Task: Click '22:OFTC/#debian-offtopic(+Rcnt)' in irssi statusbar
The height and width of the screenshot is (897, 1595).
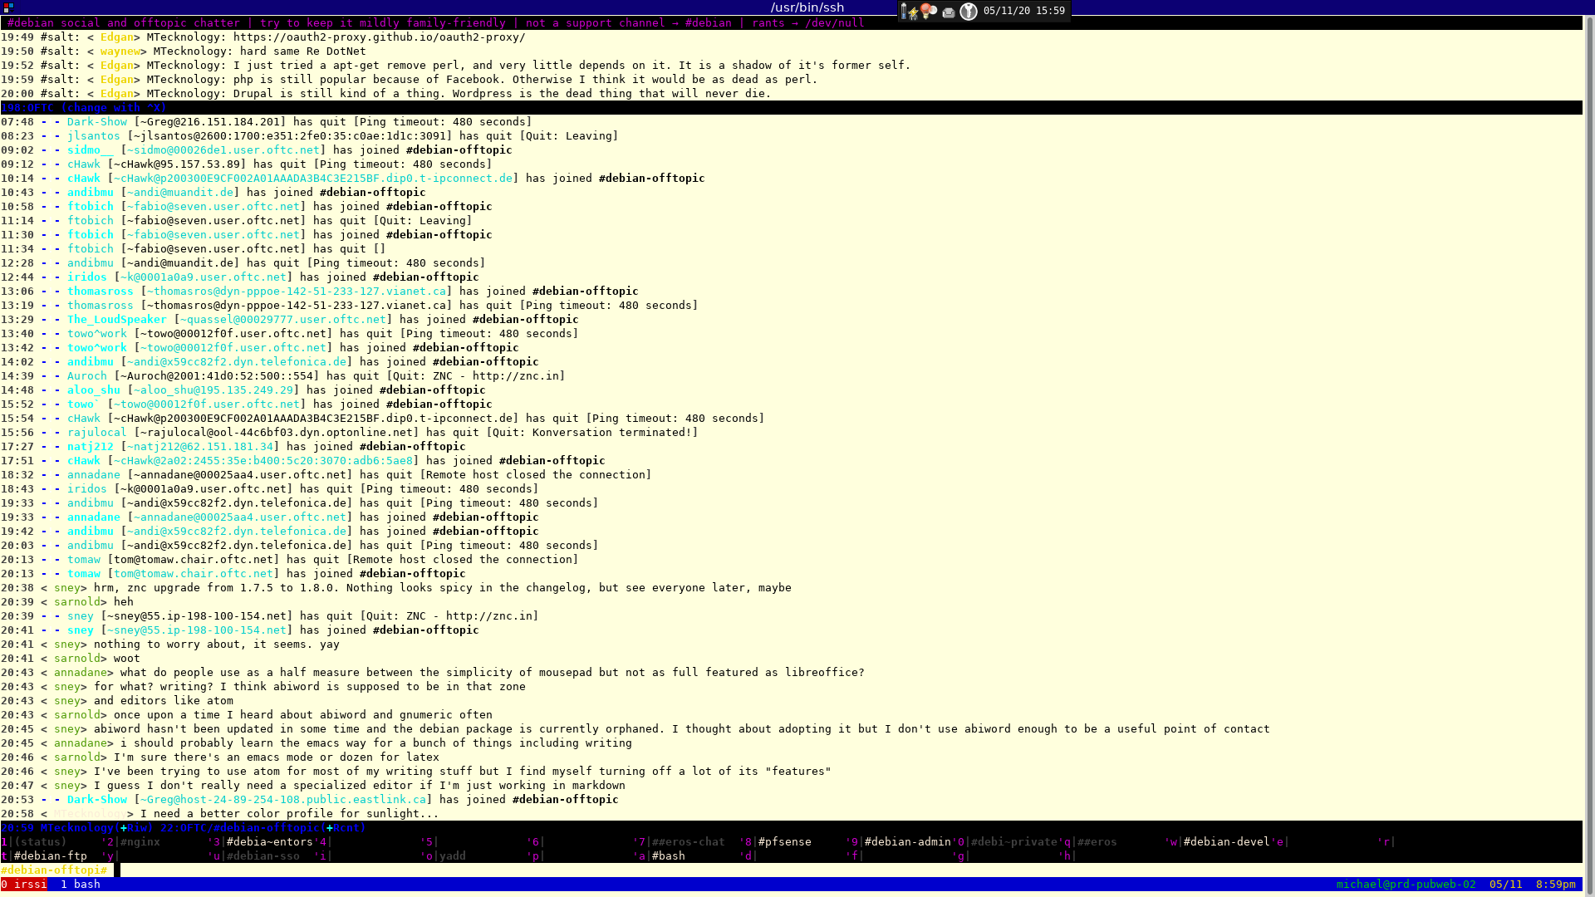Action: [x=263, y=828]
